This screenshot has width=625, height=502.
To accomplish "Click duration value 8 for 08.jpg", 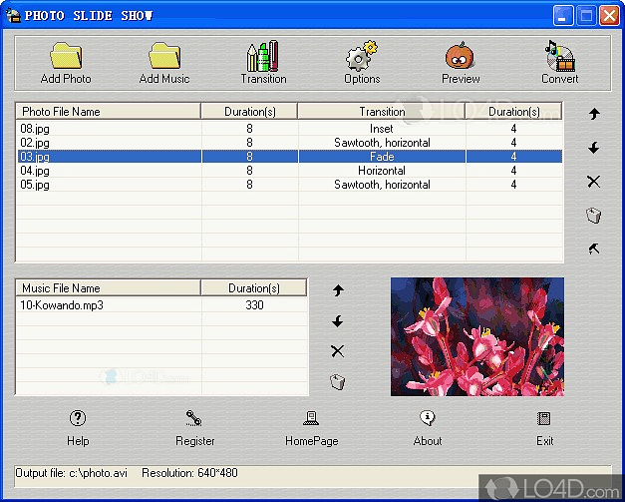I will pyautogui.click(x=249, y=129).
